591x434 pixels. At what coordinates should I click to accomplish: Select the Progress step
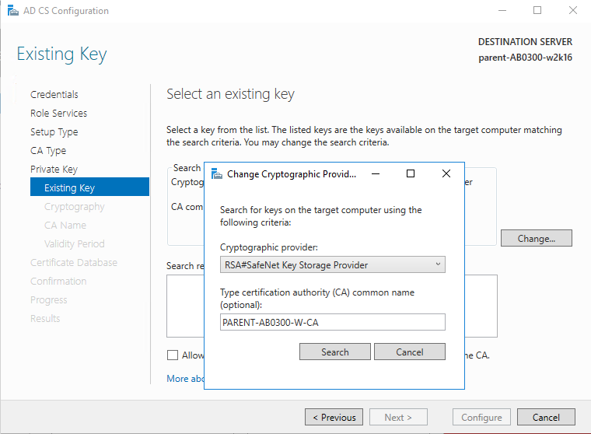(x=49, y=300)
